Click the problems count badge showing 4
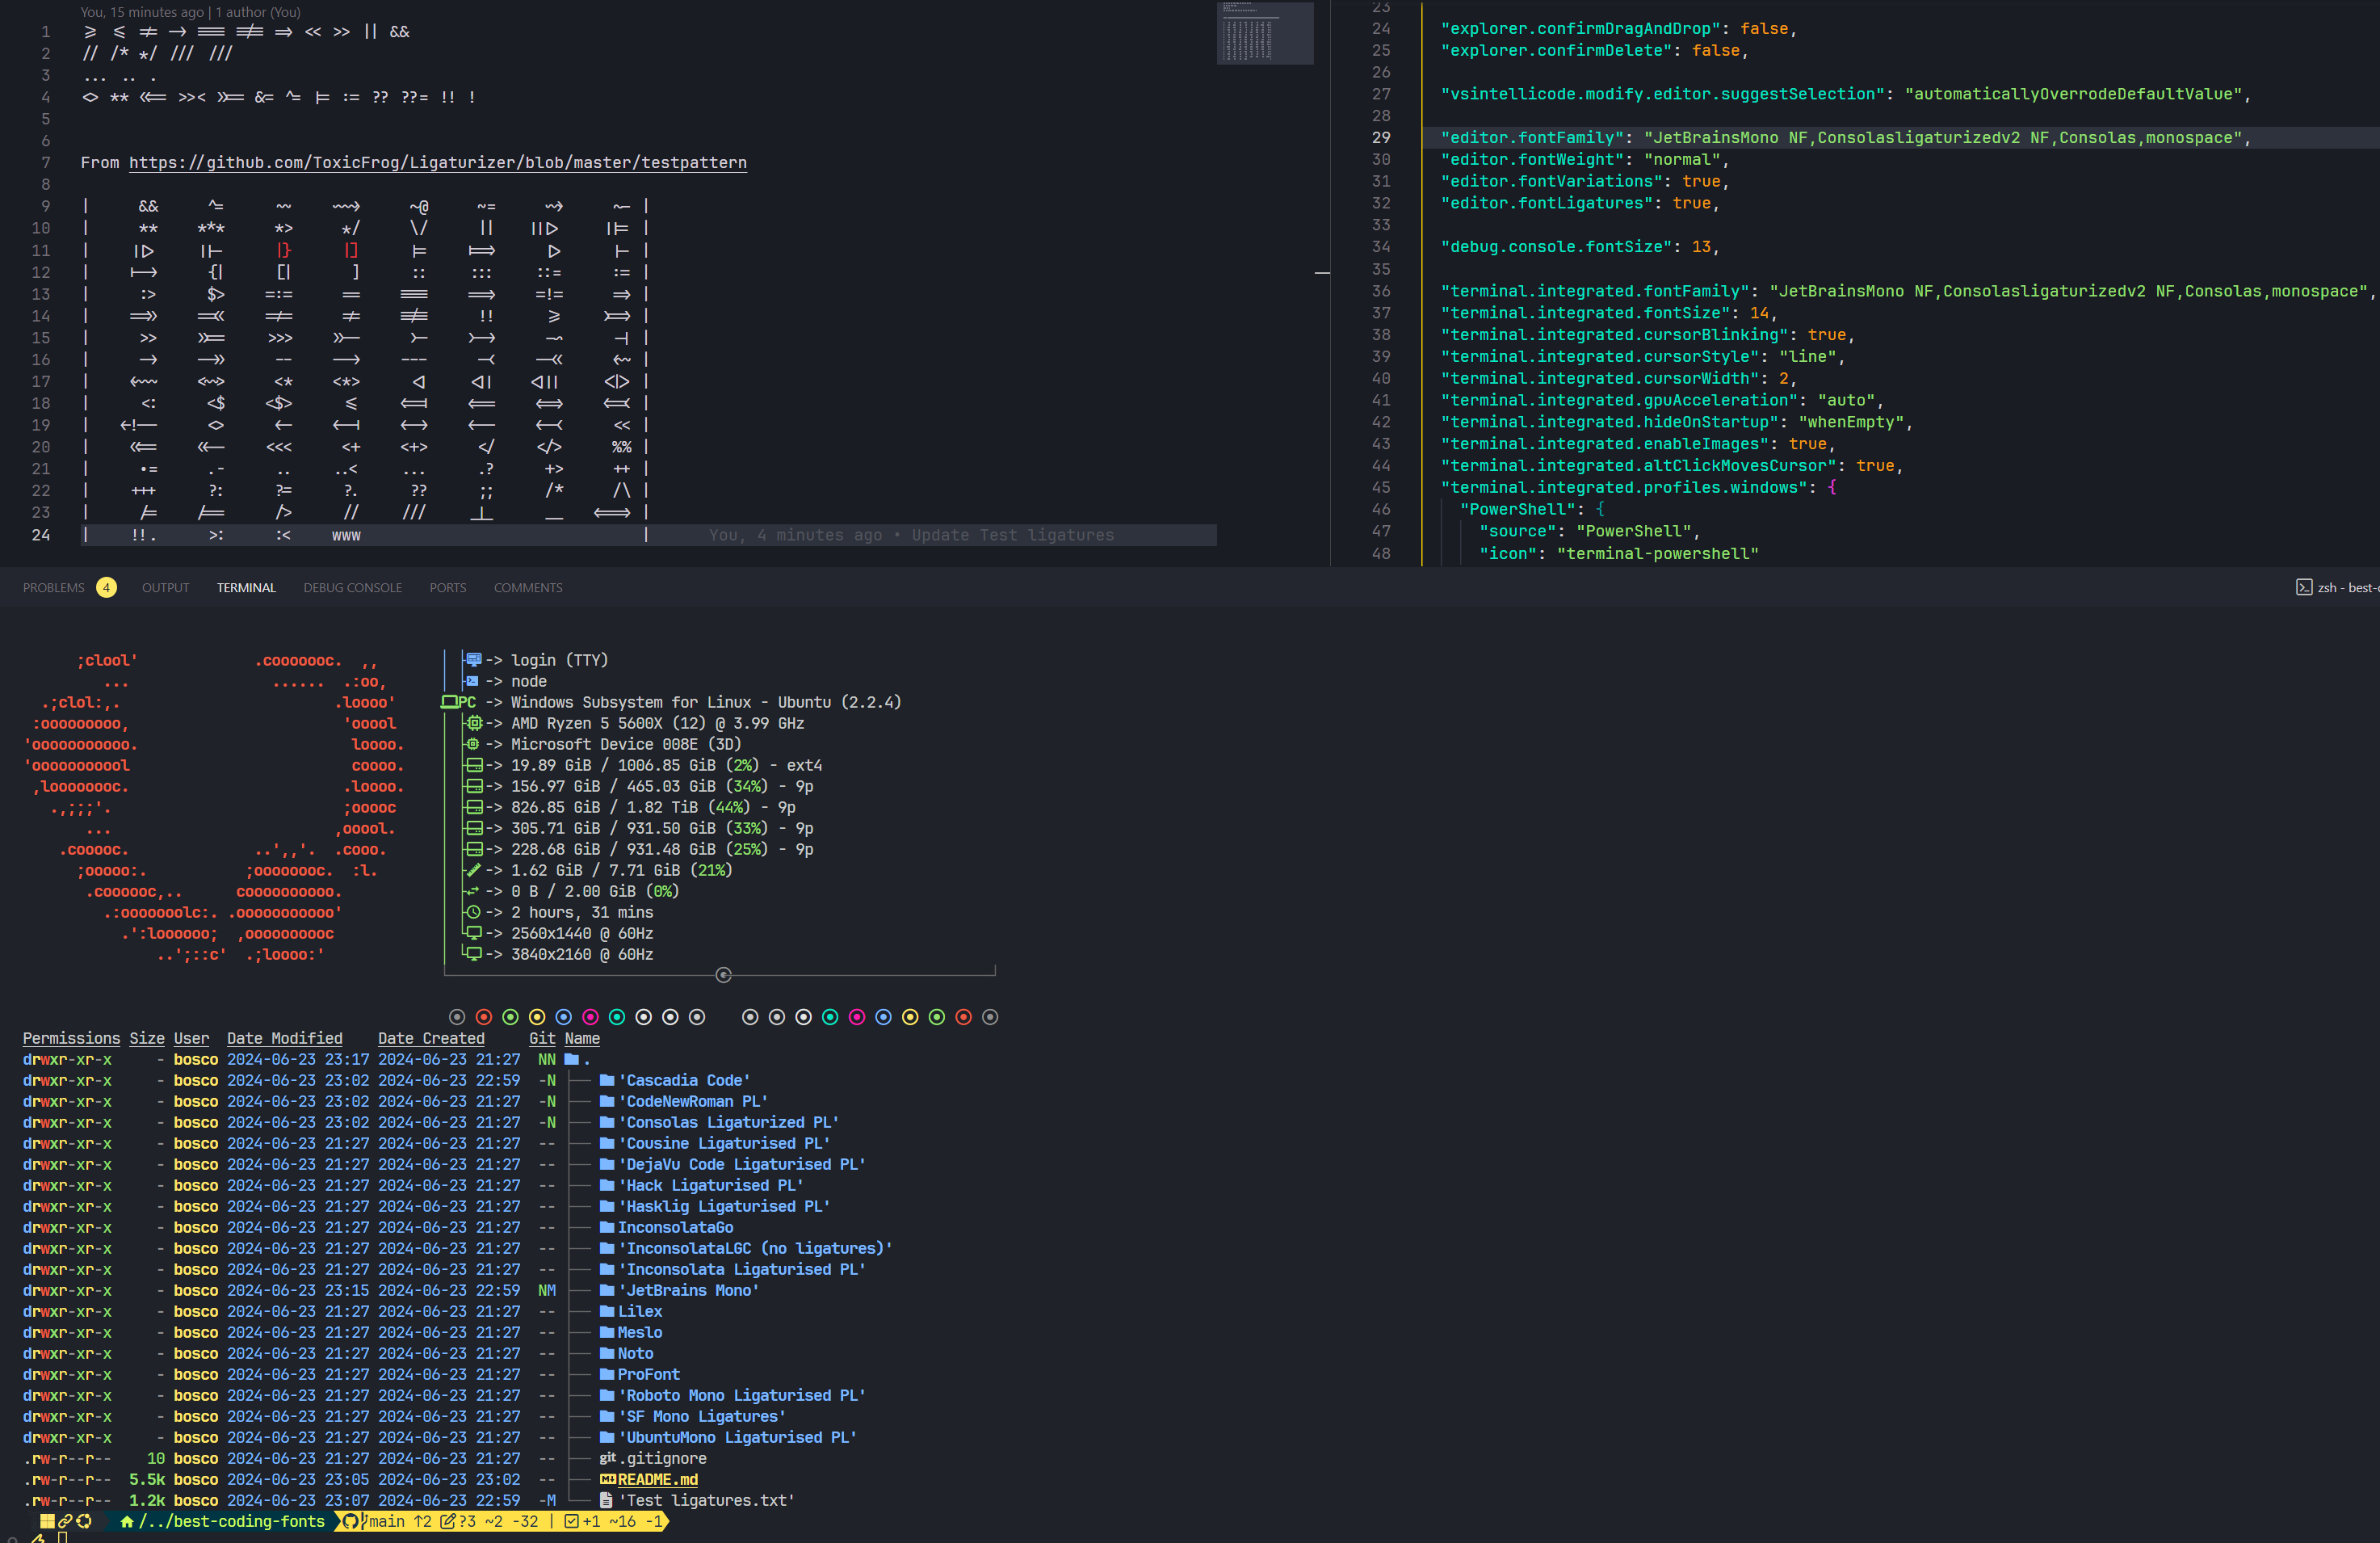2380x1543 pixels. pyautogui.click(x=106, y=588)
